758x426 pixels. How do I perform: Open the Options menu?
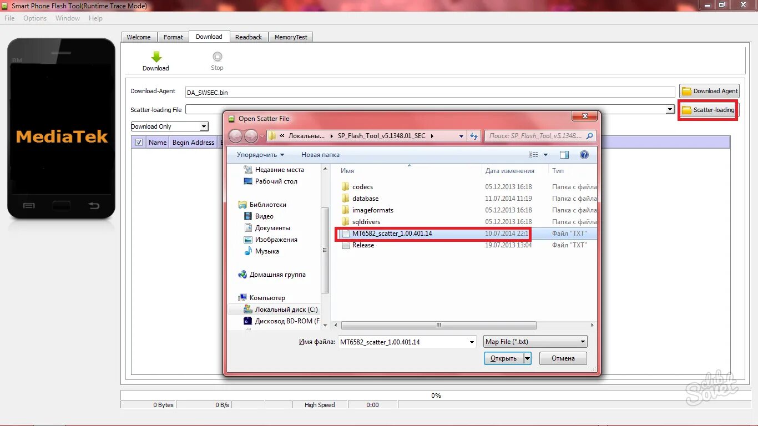(x=35, y=18)
